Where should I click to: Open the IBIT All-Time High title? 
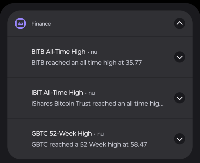pos(57,92)
